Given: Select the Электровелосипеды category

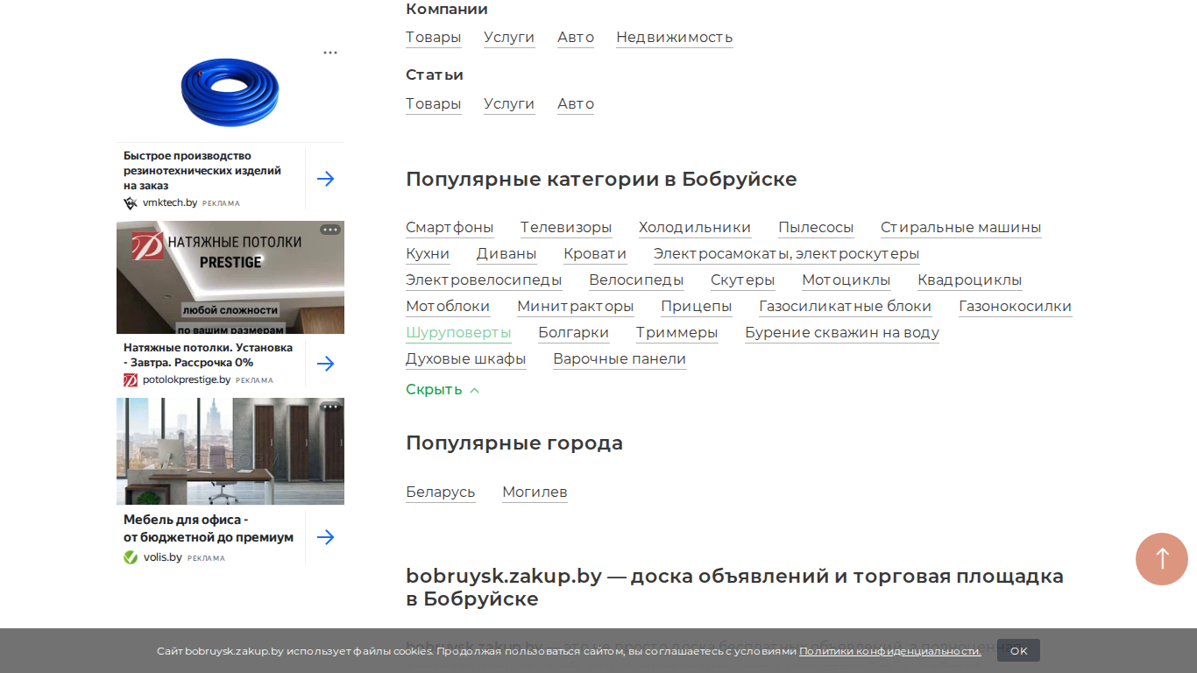Looking at the screenshot, I should (x=484, y=280).
